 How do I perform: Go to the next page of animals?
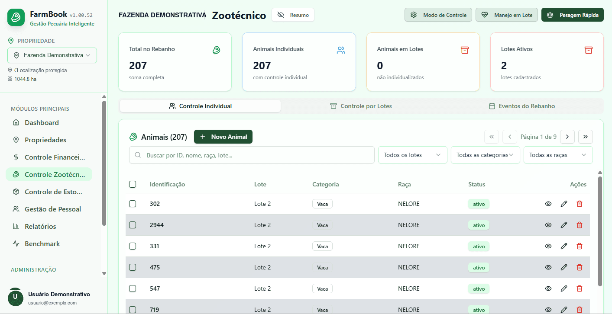click(x=567, y=137)
